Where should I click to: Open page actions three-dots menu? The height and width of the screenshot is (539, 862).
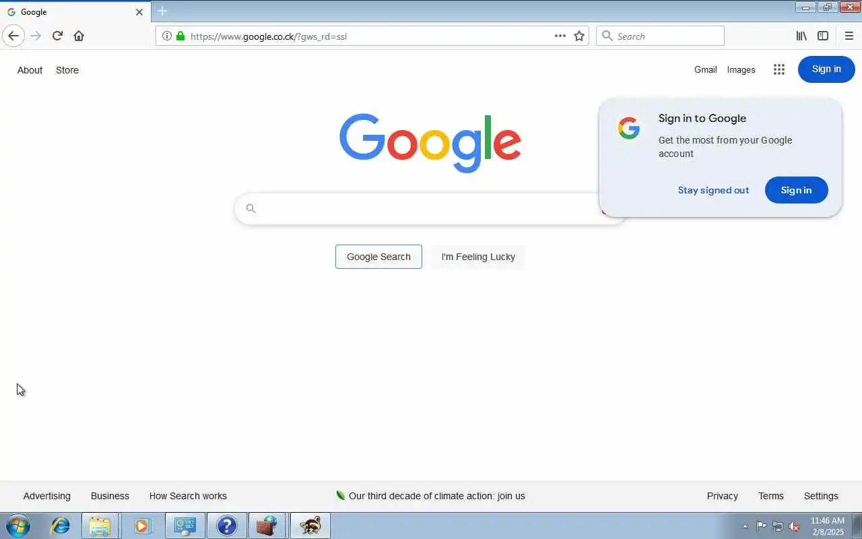560,36
